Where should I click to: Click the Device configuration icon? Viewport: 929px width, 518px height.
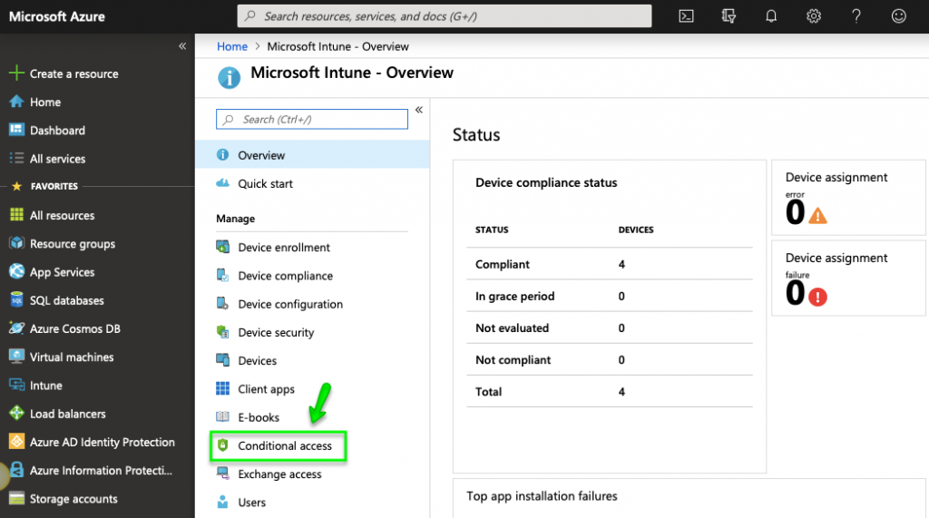(223, 303)
